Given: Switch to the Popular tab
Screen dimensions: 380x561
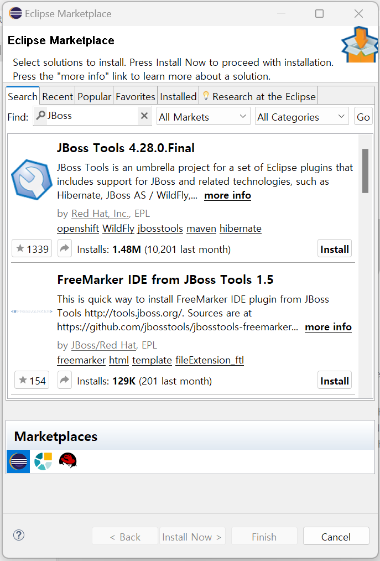Looking at the screenshot, I should [x=94, y=97].
